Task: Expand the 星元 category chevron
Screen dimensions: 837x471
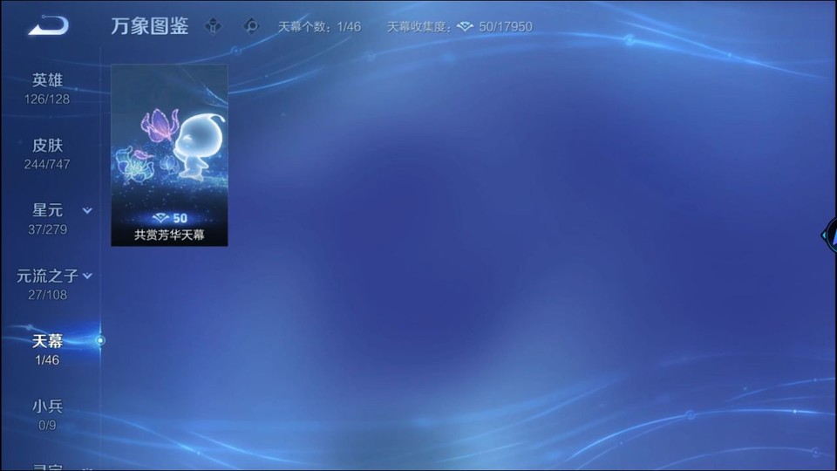Action: coord(87,211)
